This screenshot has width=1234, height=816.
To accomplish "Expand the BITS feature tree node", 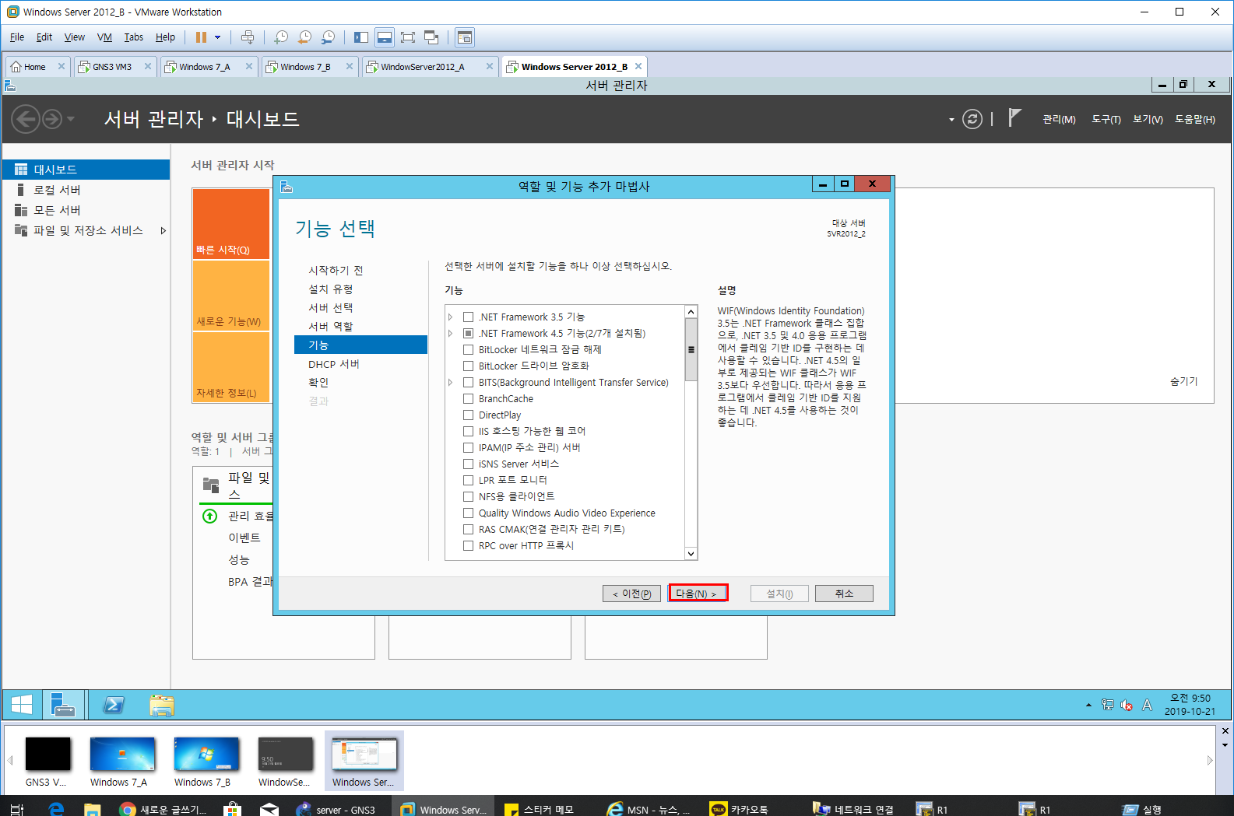I will pyautogui.click(x=450, y=382).
